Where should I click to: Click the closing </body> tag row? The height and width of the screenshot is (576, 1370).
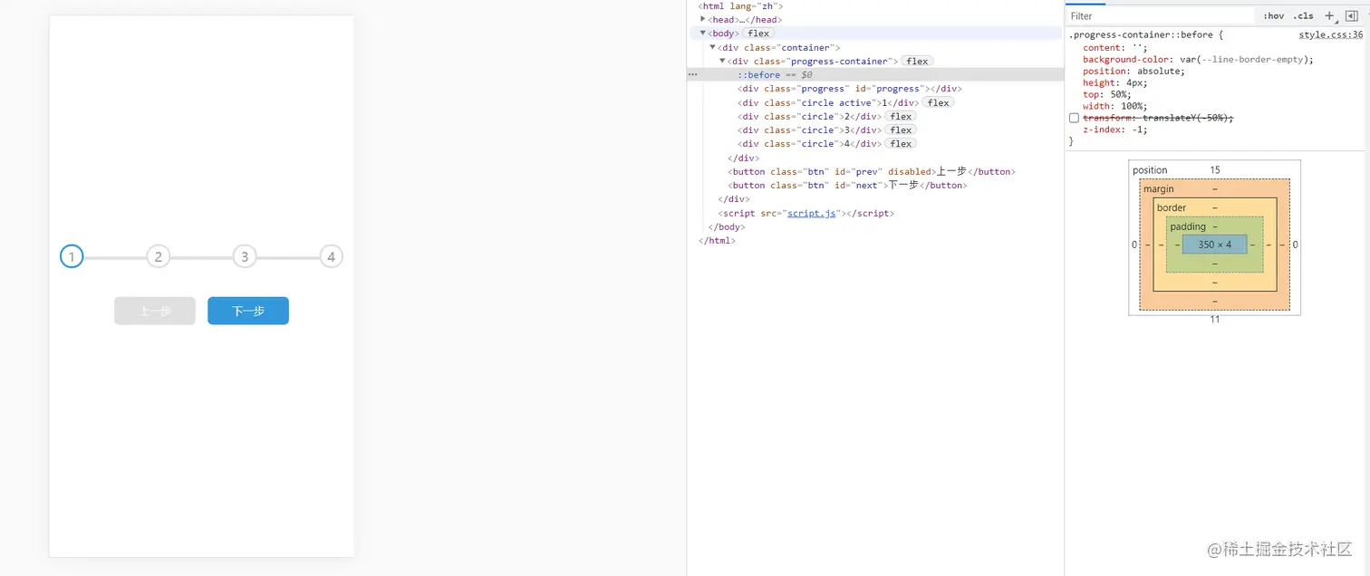click(875, 227)
